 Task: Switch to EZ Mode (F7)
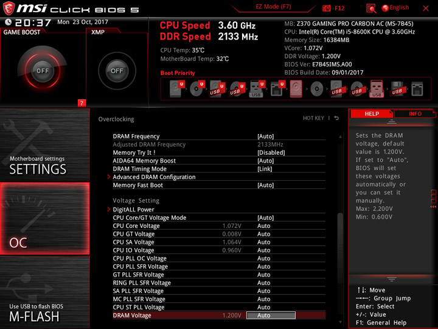[x=273, y=7]
